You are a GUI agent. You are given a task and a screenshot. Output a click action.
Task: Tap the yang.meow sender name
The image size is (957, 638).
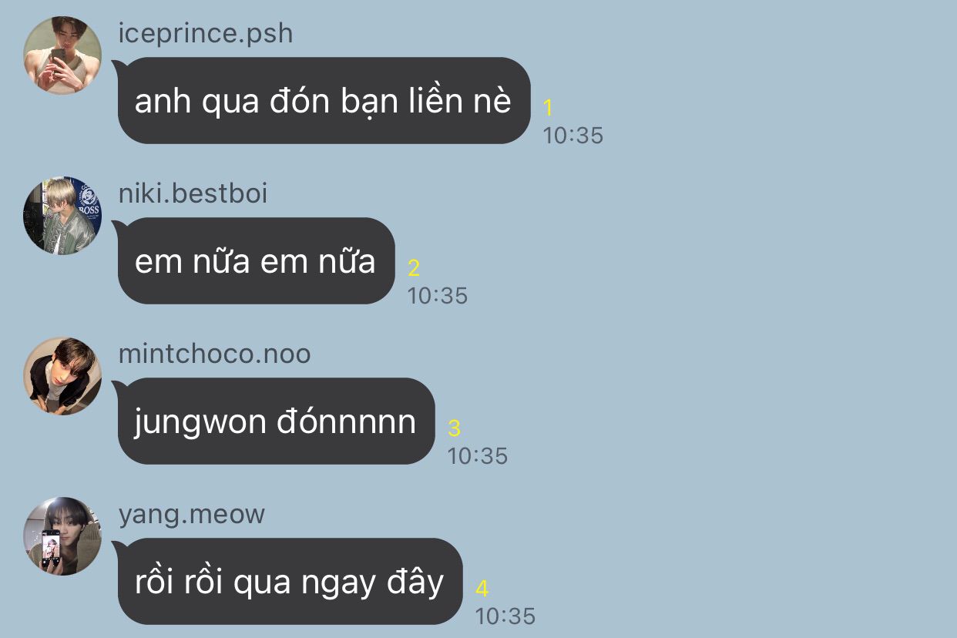point(191,515)
